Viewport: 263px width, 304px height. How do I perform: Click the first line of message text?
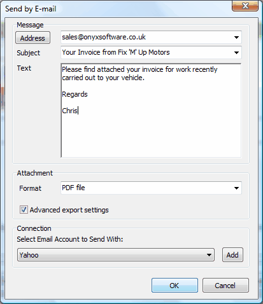click(139, 69)
